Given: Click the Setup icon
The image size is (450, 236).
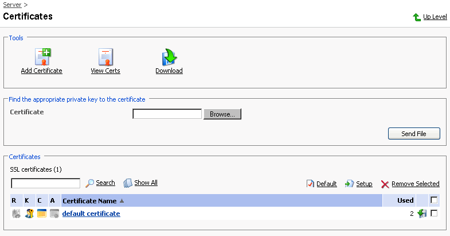Looking at the screenshot, I should click(349, 184).
